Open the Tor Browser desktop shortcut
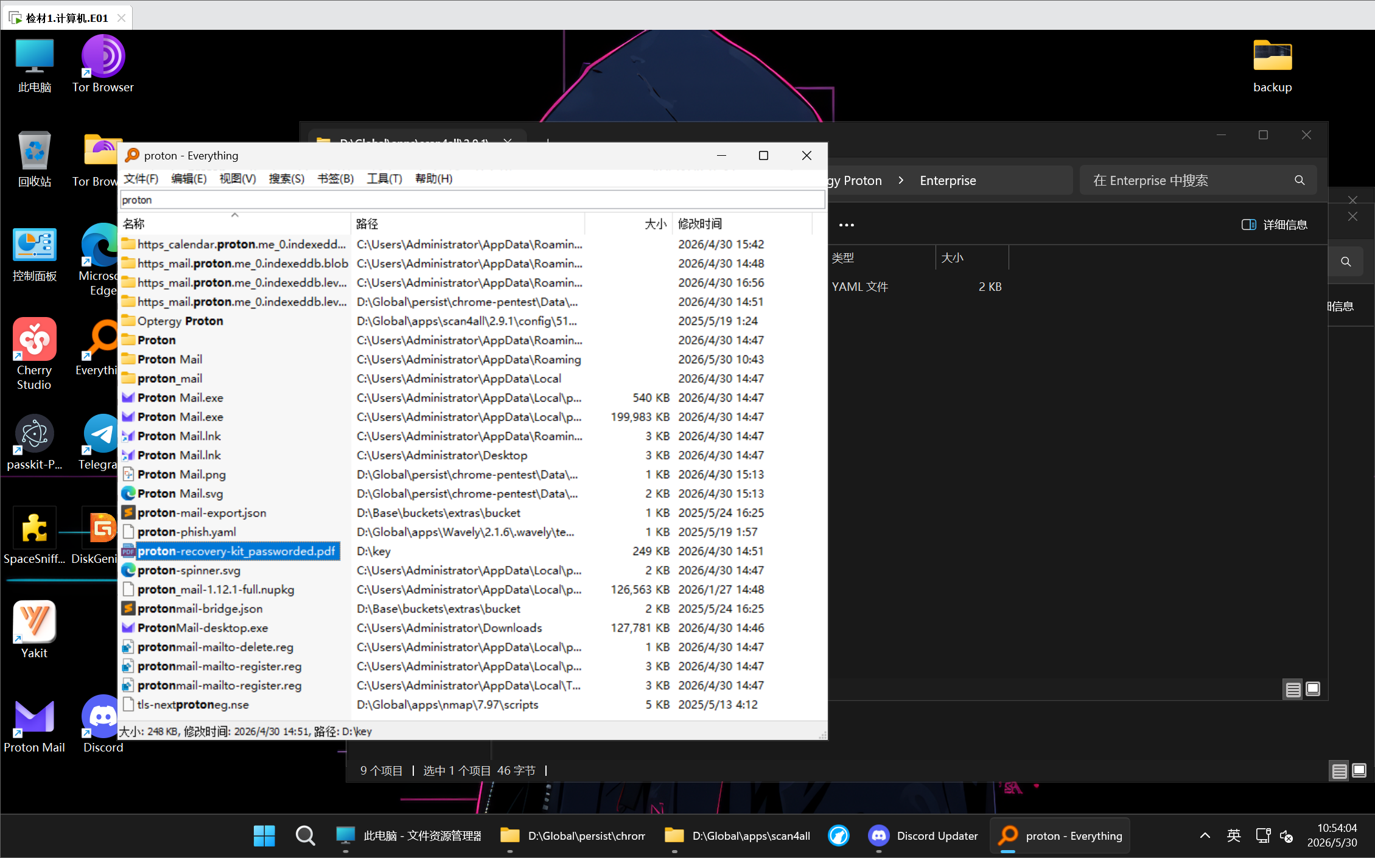The image size is (1375, 858). coord(103,64)
